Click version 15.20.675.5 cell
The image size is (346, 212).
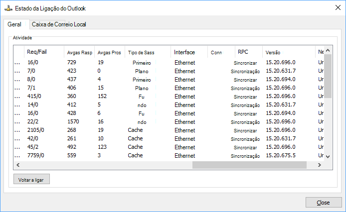coord(281,155)
